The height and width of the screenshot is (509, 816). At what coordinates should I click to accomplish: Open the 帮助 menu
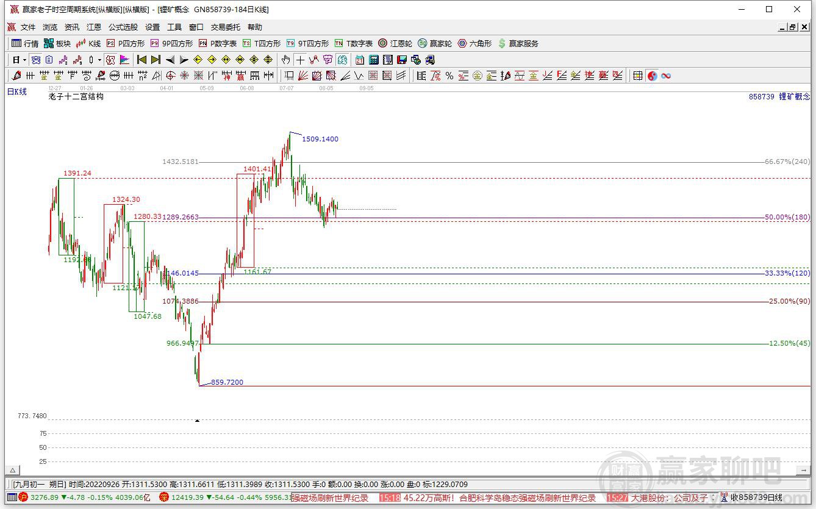tap(255, 27)
